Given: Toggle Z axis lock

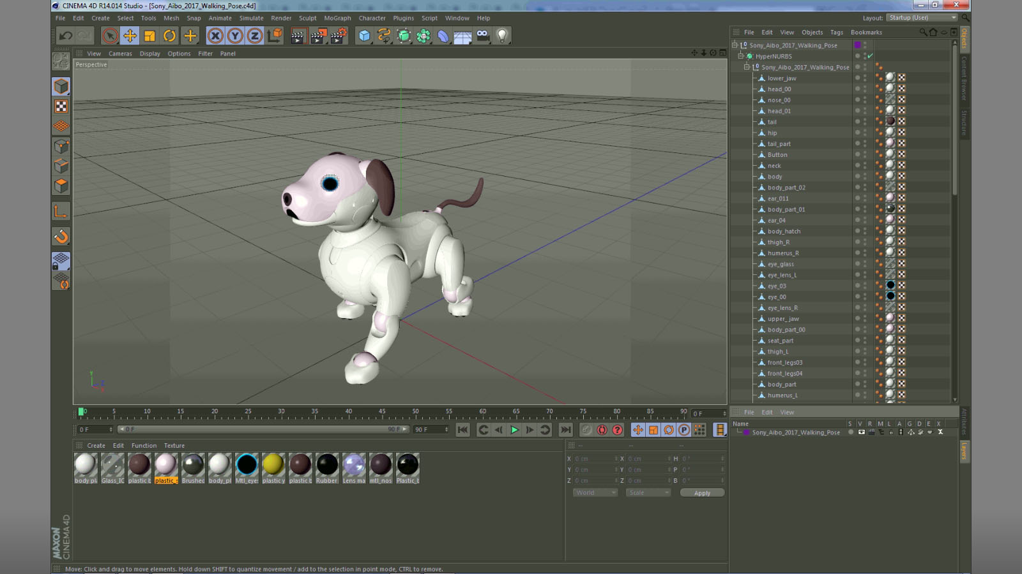Looking at the screenshot, I should (x=255, y=36).
